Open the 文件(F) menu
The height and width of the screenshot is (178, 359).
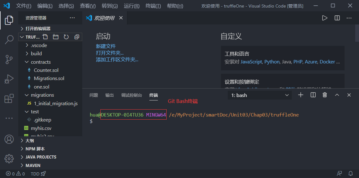[x=24, y=6]
